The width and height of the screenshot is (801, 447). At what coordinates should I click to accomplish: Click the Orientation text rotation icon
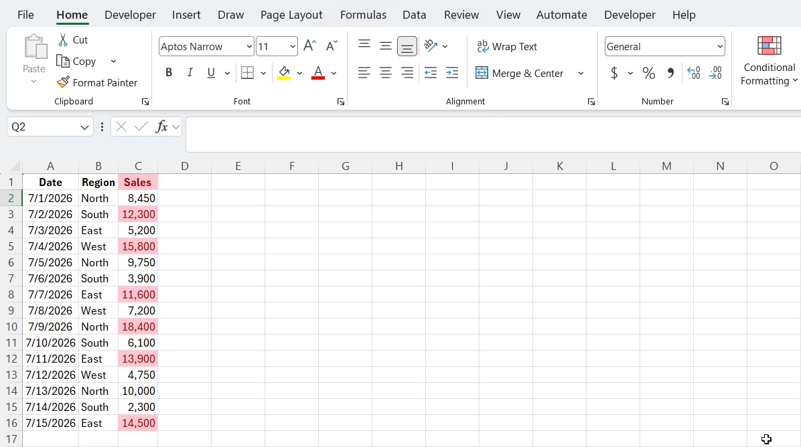point(431,46)
